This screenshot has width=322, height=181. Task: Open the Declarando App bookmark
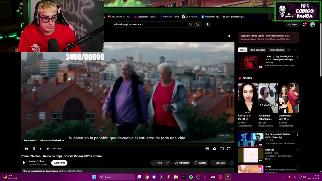point(211,17)
